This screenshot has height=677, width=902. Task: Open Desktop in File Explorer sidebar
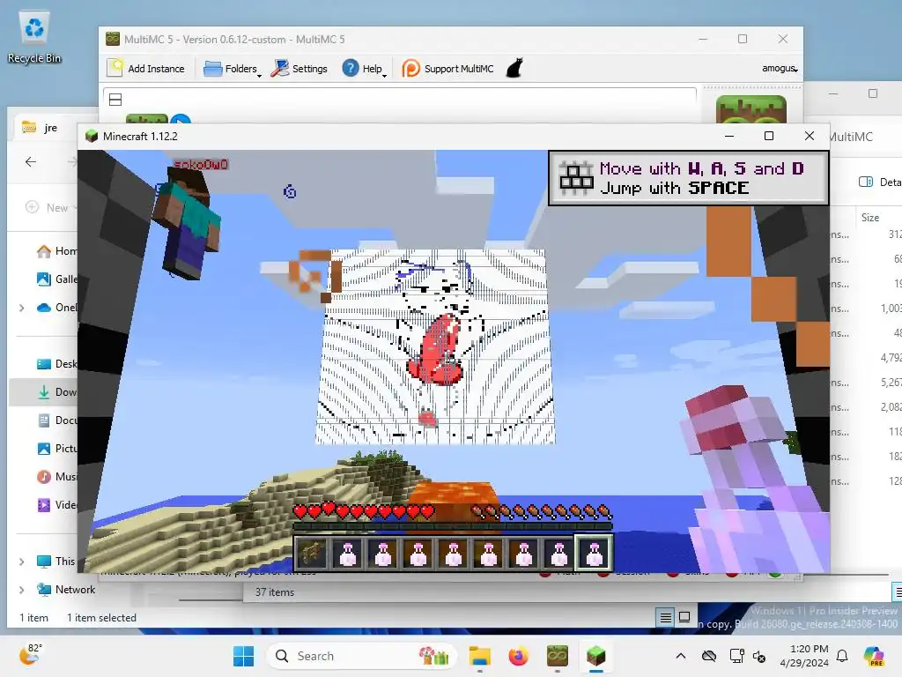pos(57,364)
